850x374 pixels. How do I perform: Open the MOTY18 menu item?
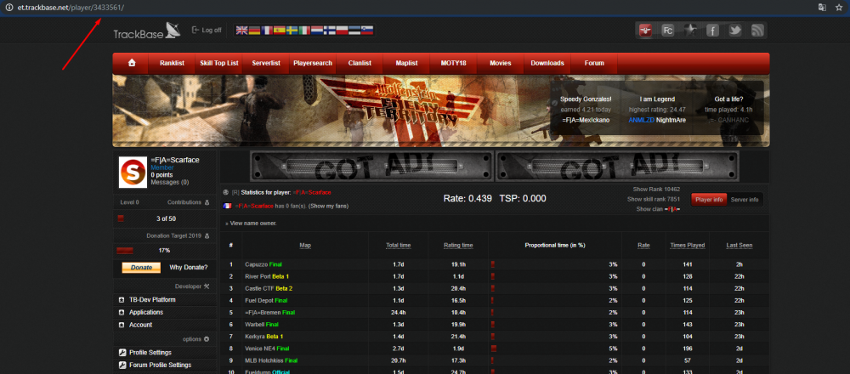tap(453, 63)
